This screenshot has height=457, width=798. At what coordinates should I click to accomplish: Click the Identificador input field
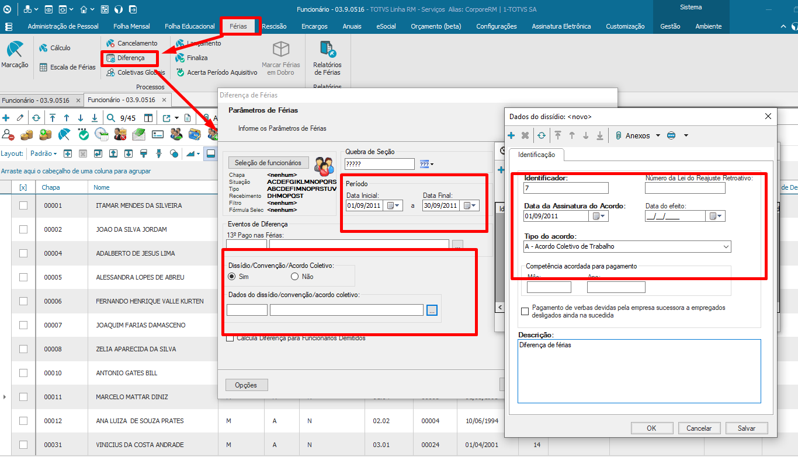tap(566, 188)
